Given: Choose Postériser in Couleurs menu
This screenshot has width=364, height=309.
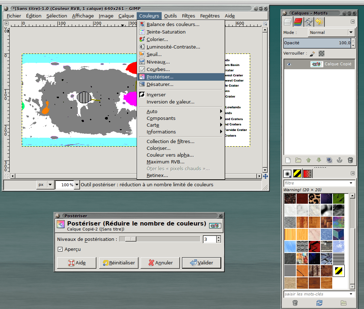Looking at the screenshot, I should point(181,77).
